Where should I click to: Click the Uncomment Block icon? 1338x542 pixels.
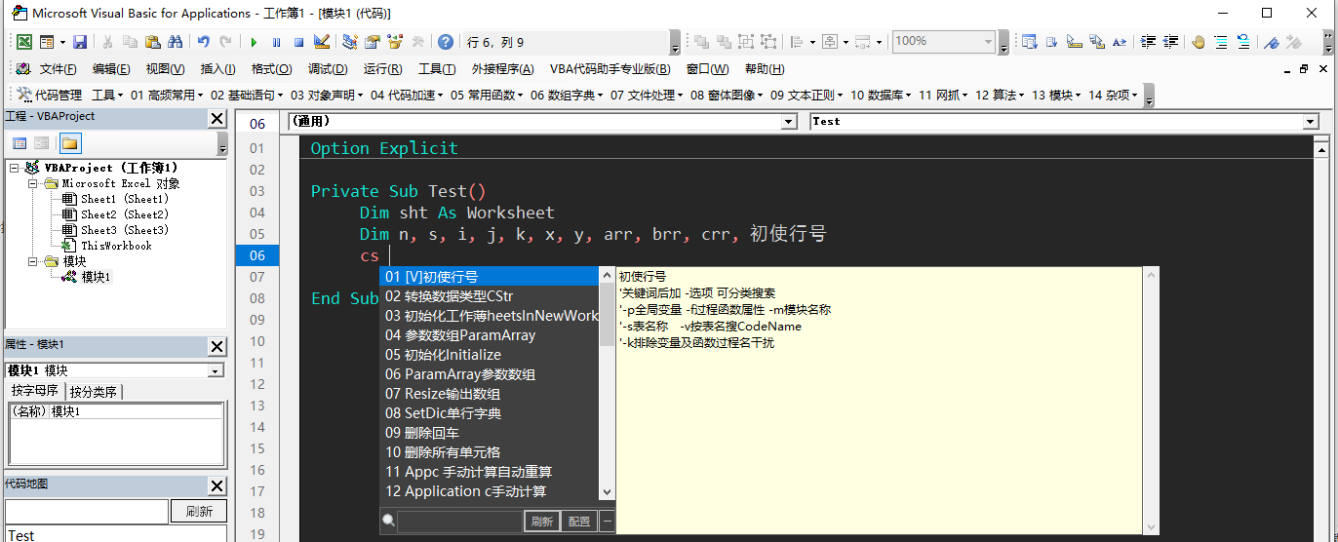[1244, 42]
